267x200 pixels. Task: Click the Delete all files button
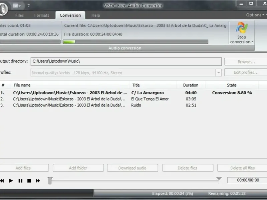pos(243,168)
